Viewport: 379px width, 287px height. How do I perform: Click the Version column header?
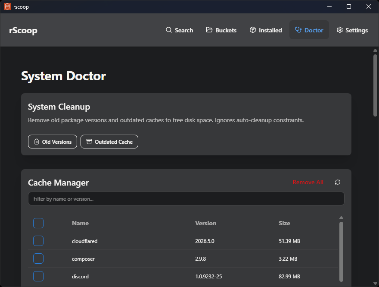coord(206,223)
